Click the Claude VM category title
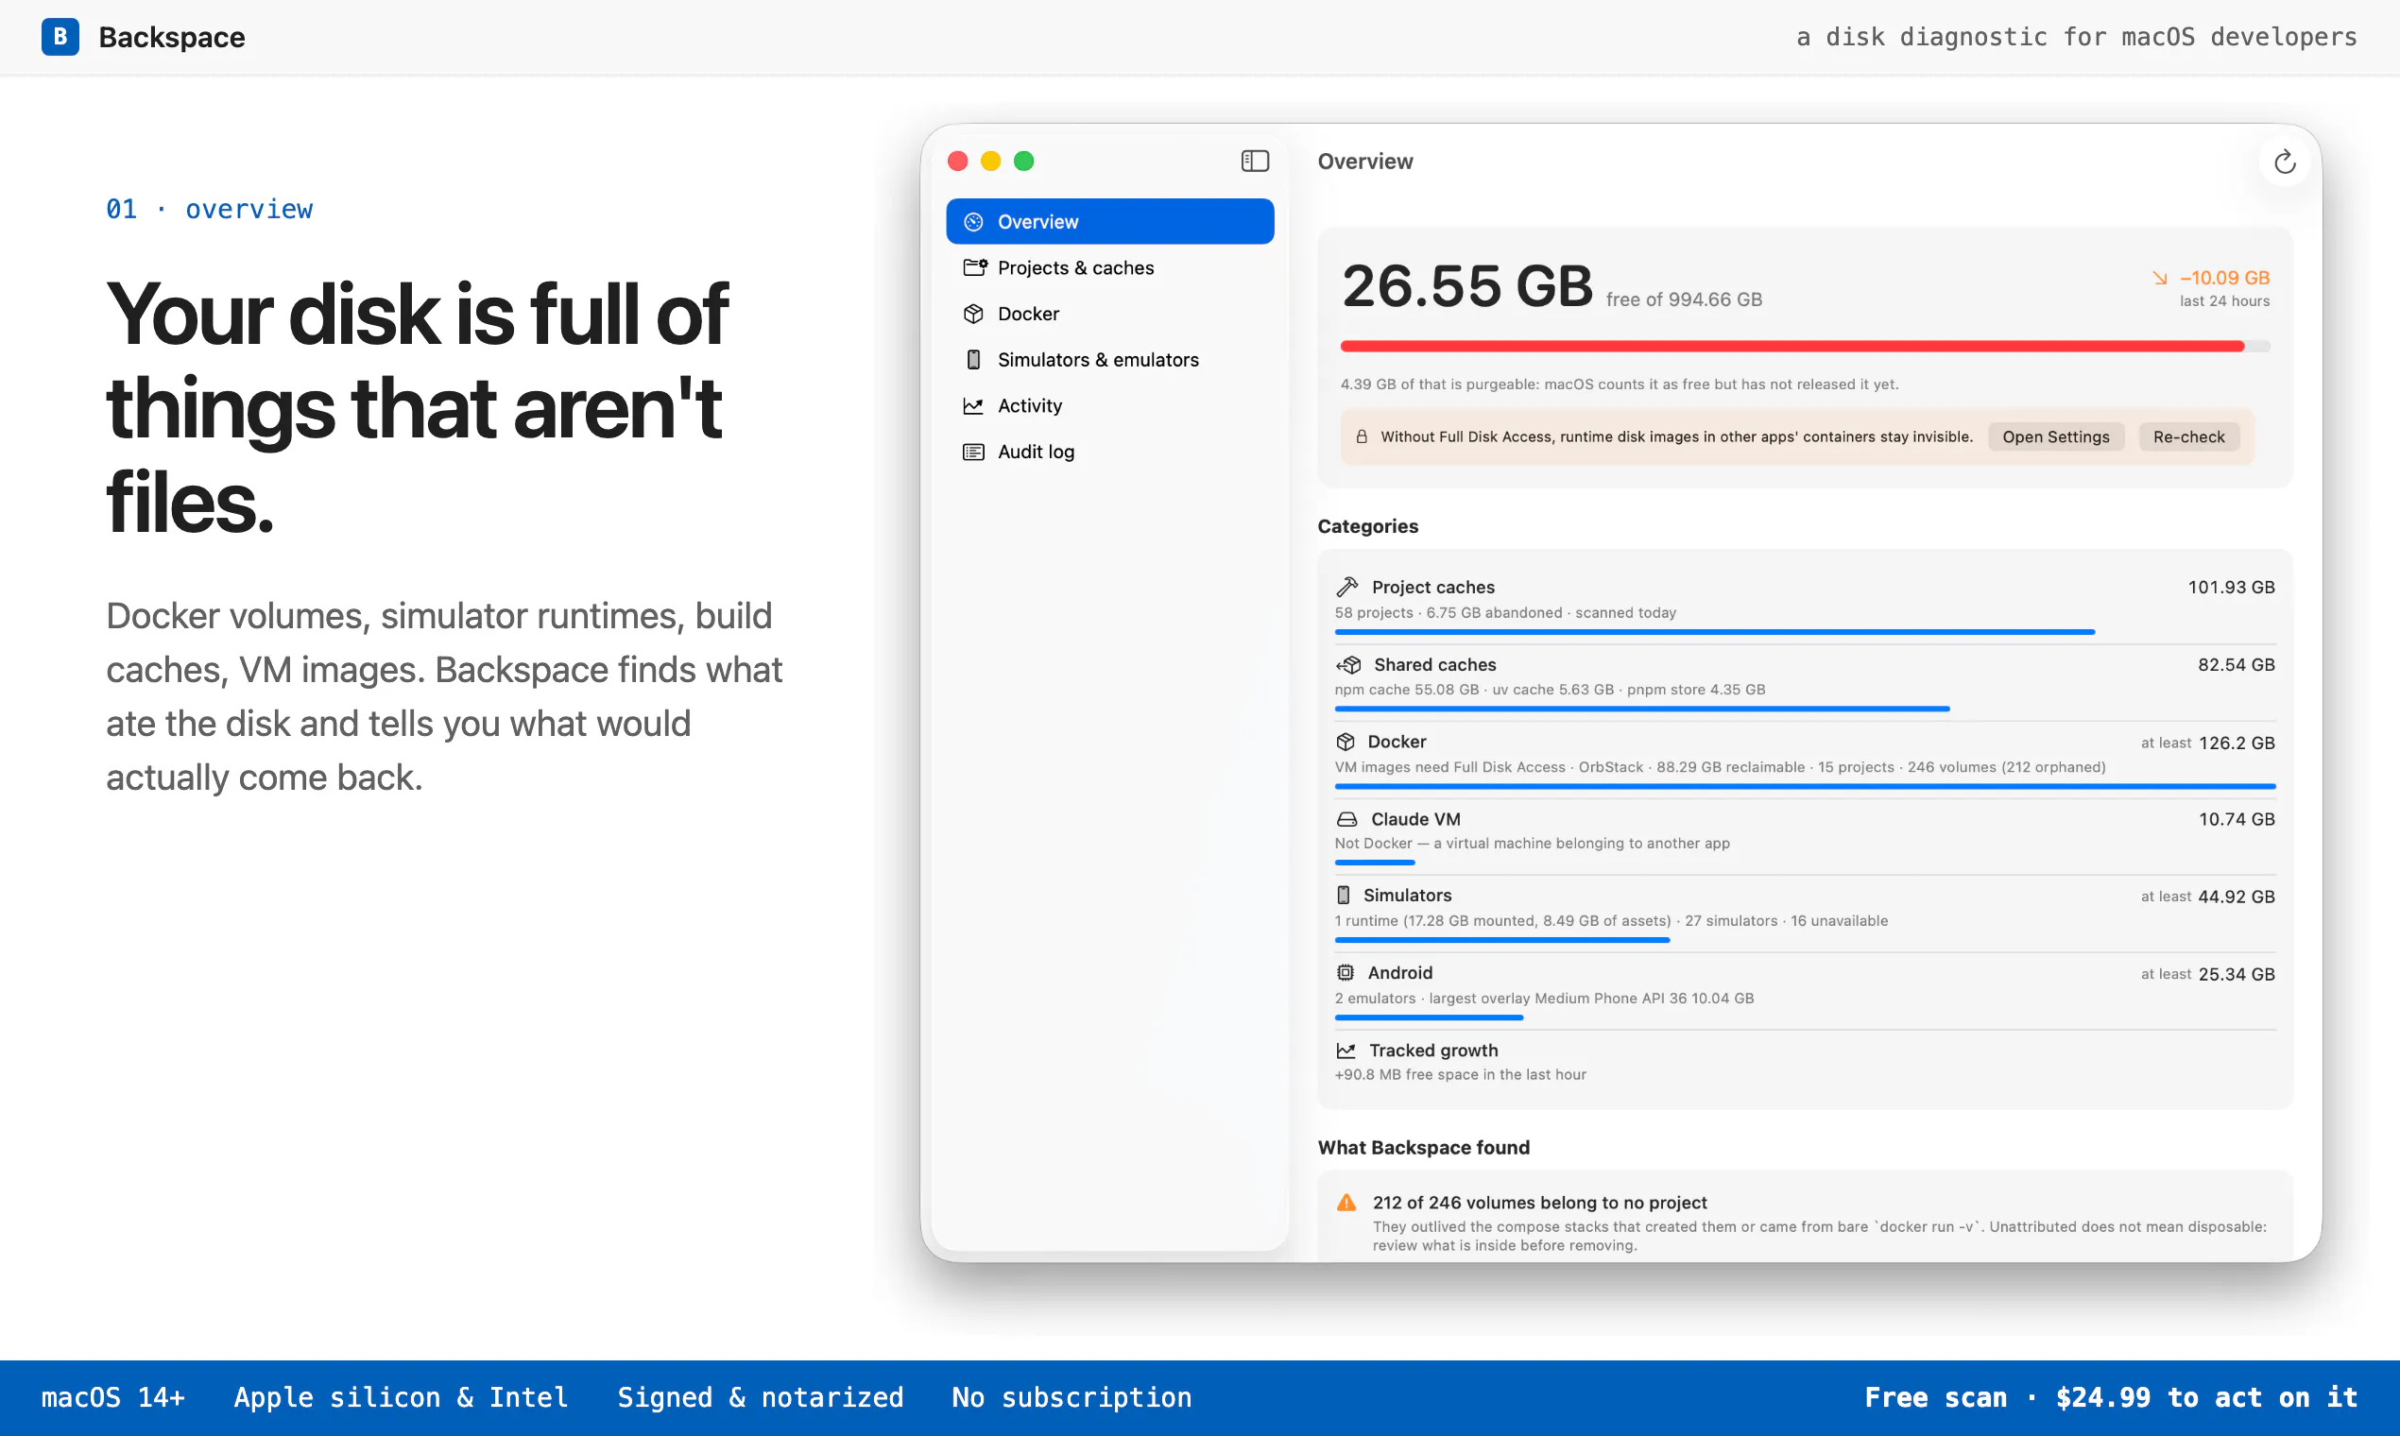2400x1436 pixels. (x=1415, y=819)
